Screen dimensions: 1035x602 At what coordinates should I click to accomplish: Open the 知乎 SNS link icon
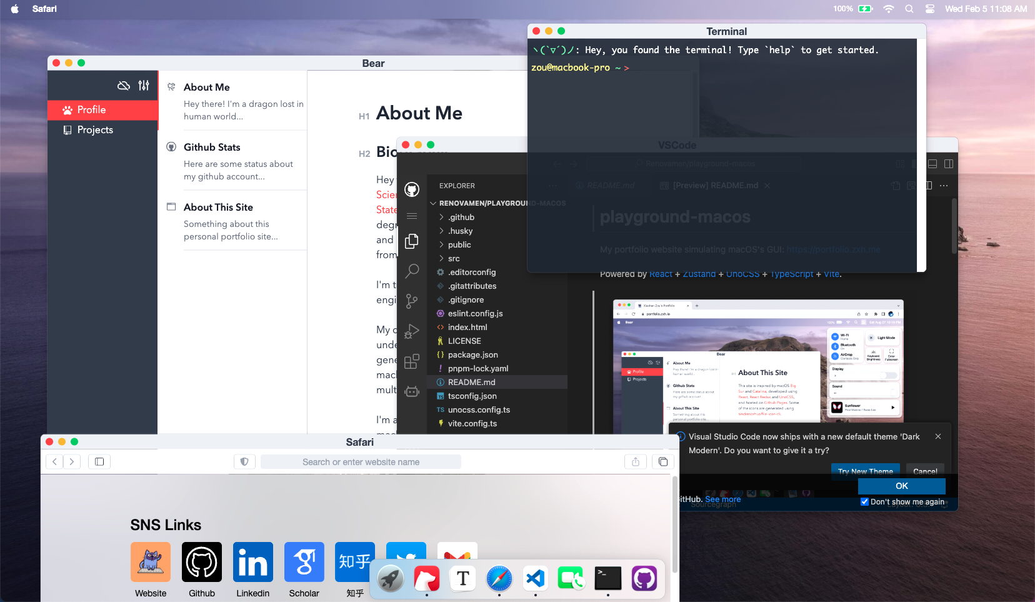click(x=354, y=562)
